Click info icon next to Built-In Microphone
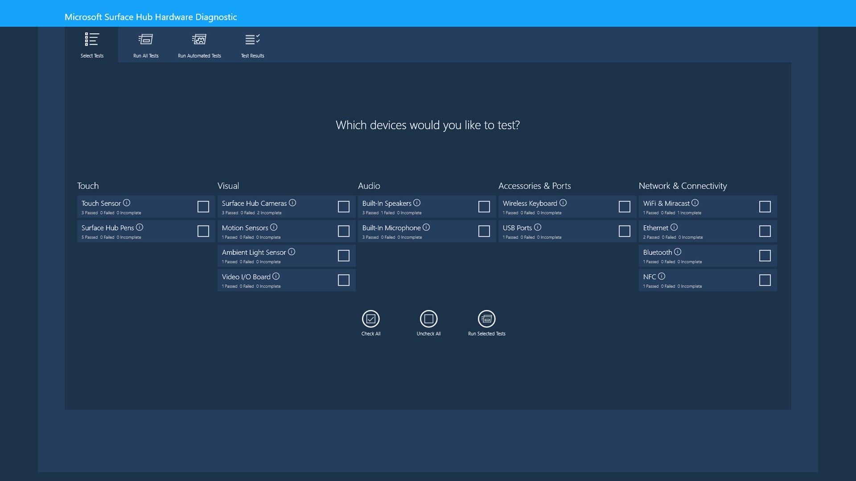856x481 pixels. coord(426,227)
